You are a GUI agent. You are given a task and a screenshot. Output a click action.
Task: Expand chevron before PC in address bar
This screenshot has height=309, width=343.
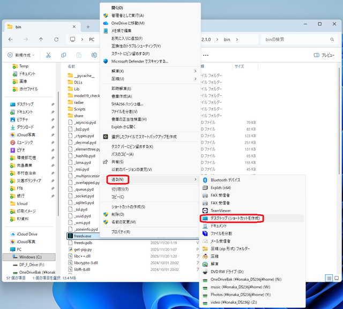[x=82, y=39]
